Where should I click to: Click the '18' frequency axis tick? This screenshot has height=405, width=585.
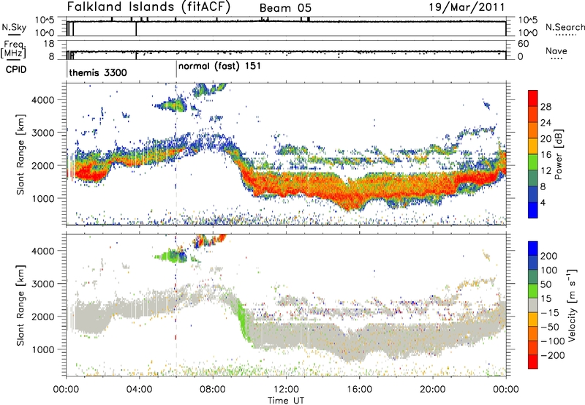point(49,44)
